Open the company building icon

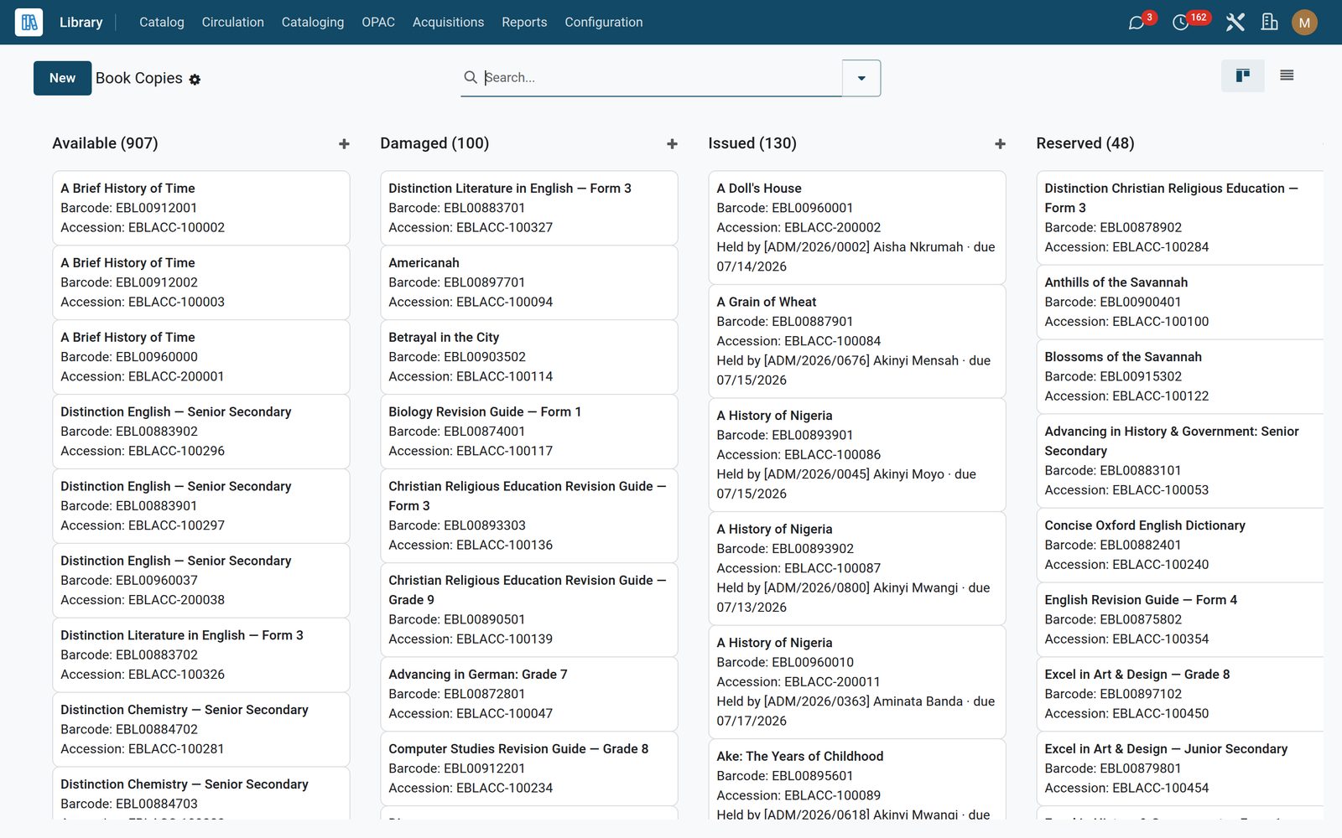pos(1270,23)
